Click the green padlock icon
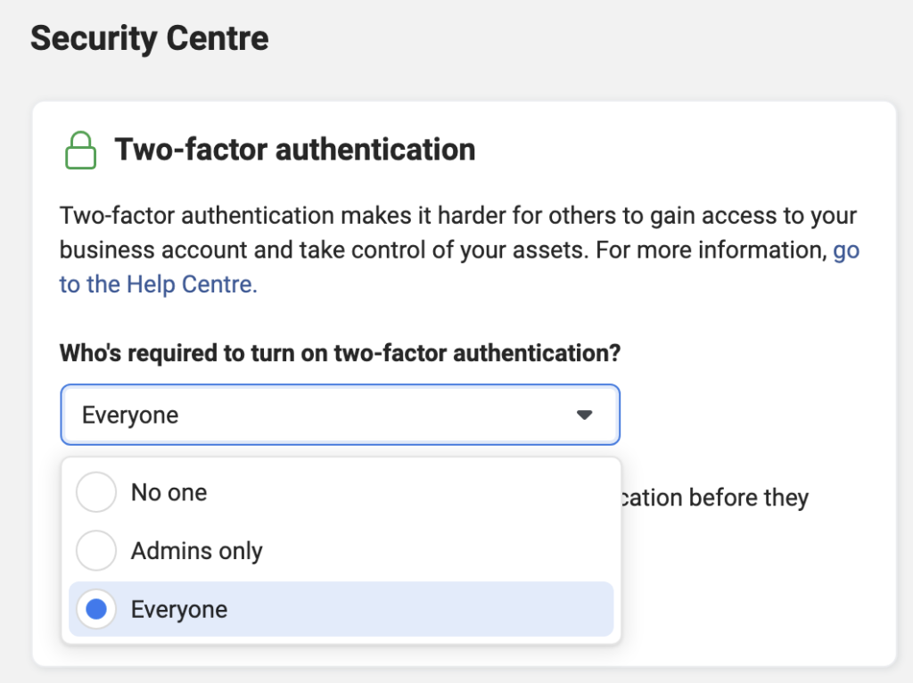913x683 pixels. tap(80, 150)
